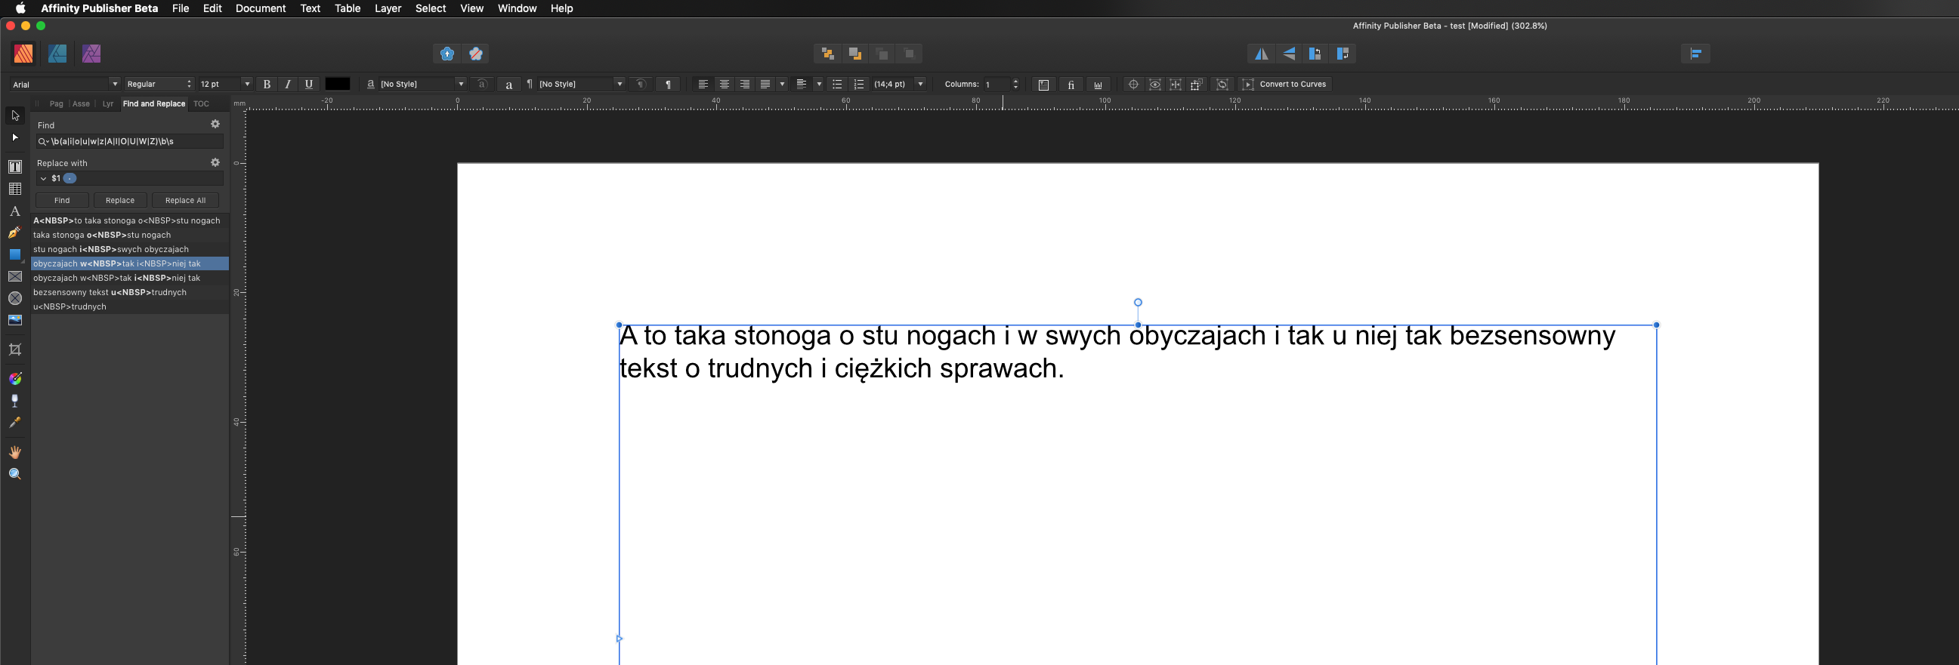
Task: Select result 'bezsensowny tekst u<NBSP>trudnych'
Action: tap(130, 293)
